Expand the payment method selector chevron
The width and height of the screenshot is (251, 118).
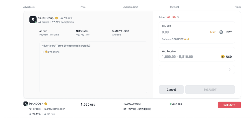(230, 70)
